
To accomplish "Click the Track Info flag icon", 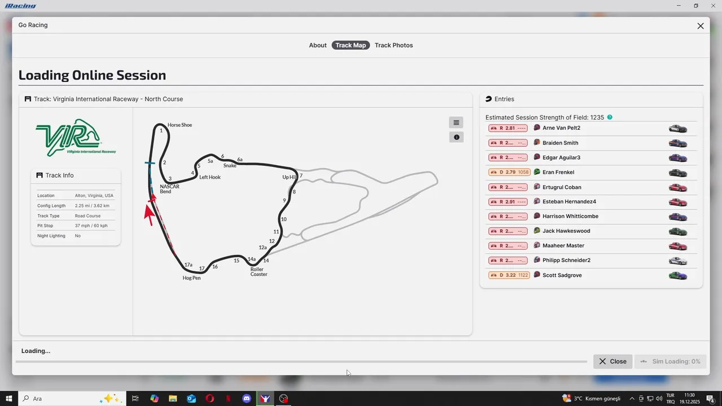I will (x=39, y=175).
